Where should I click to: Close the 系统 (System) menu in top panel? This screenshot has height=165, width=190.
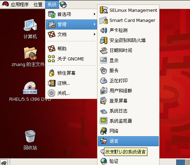tap(52, 5)
